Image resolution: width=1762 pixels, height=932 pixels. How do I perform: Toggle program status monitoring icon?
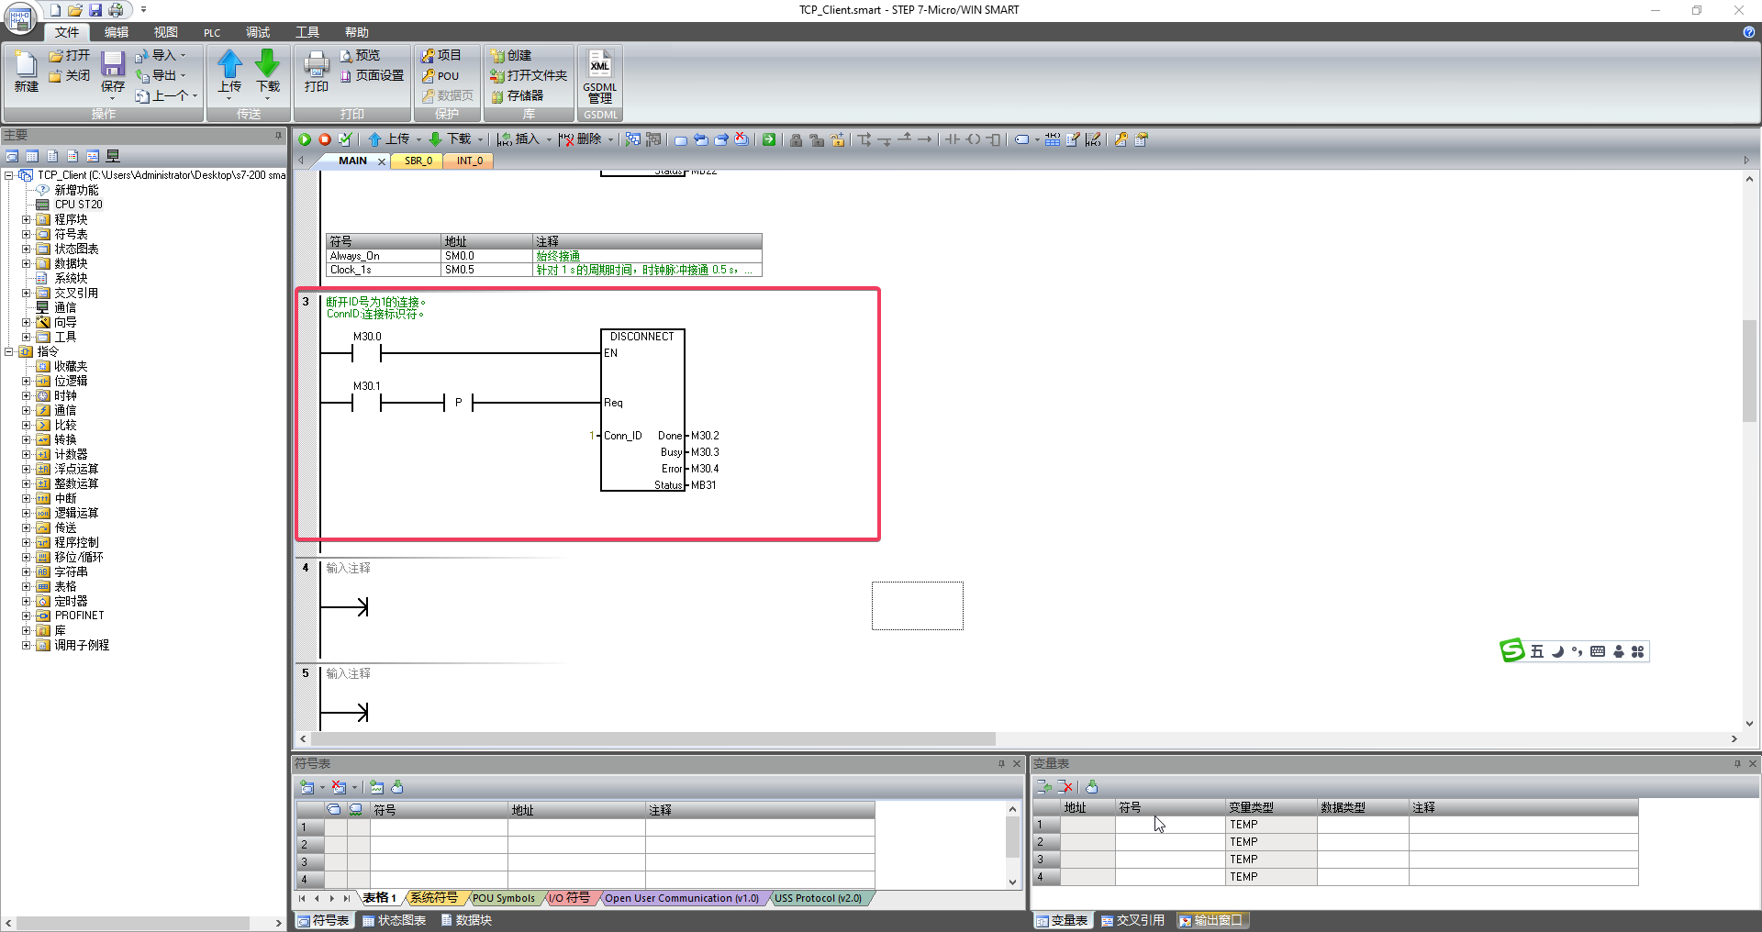tap(633, 139)
